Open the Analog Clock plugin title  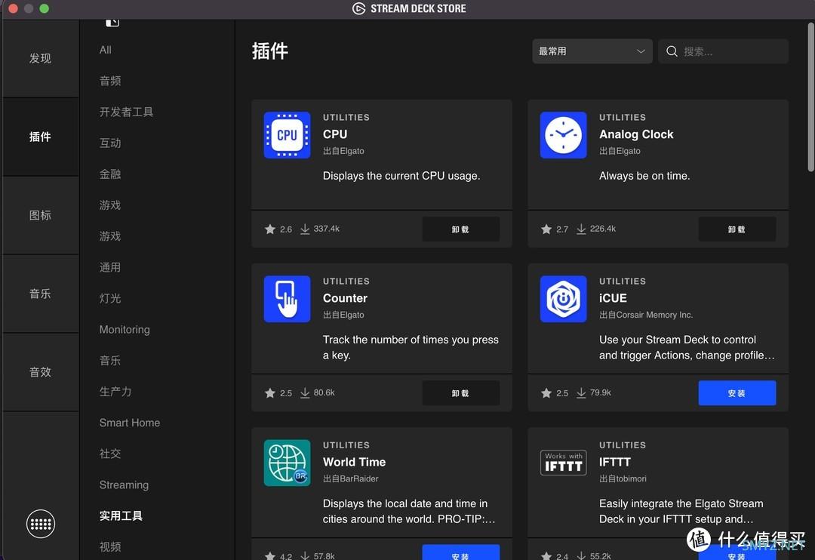click(636, 134)
